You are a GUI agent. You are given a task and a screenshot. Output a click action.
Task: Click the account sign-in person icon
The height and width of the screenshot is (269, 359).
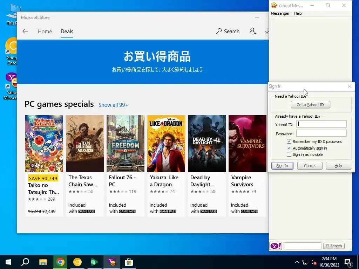[x=253, y=31]
